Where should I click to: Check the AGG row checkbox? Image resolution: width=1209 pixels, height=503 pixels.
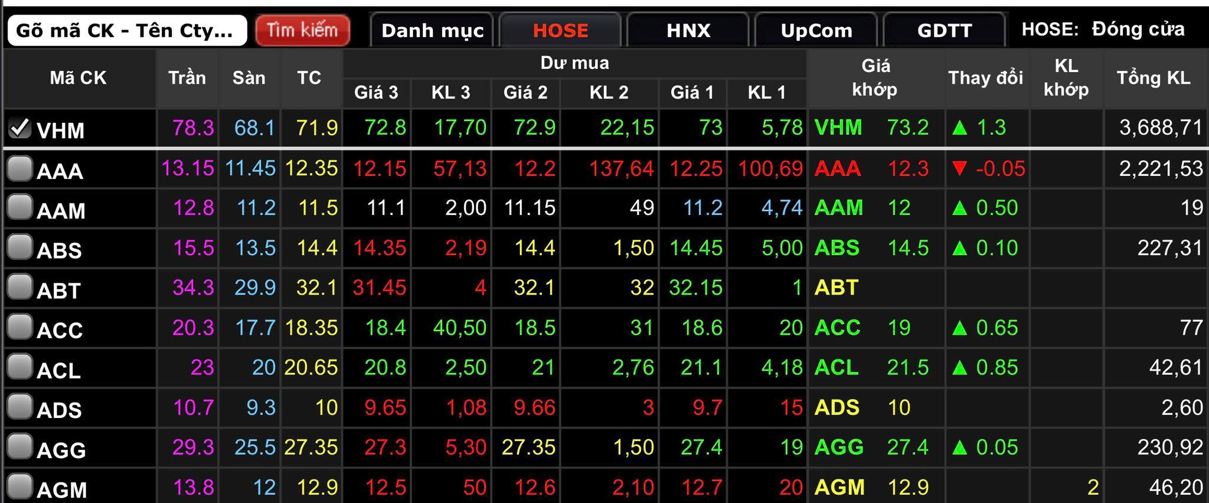pyautogui.click(x=20, y=447)
